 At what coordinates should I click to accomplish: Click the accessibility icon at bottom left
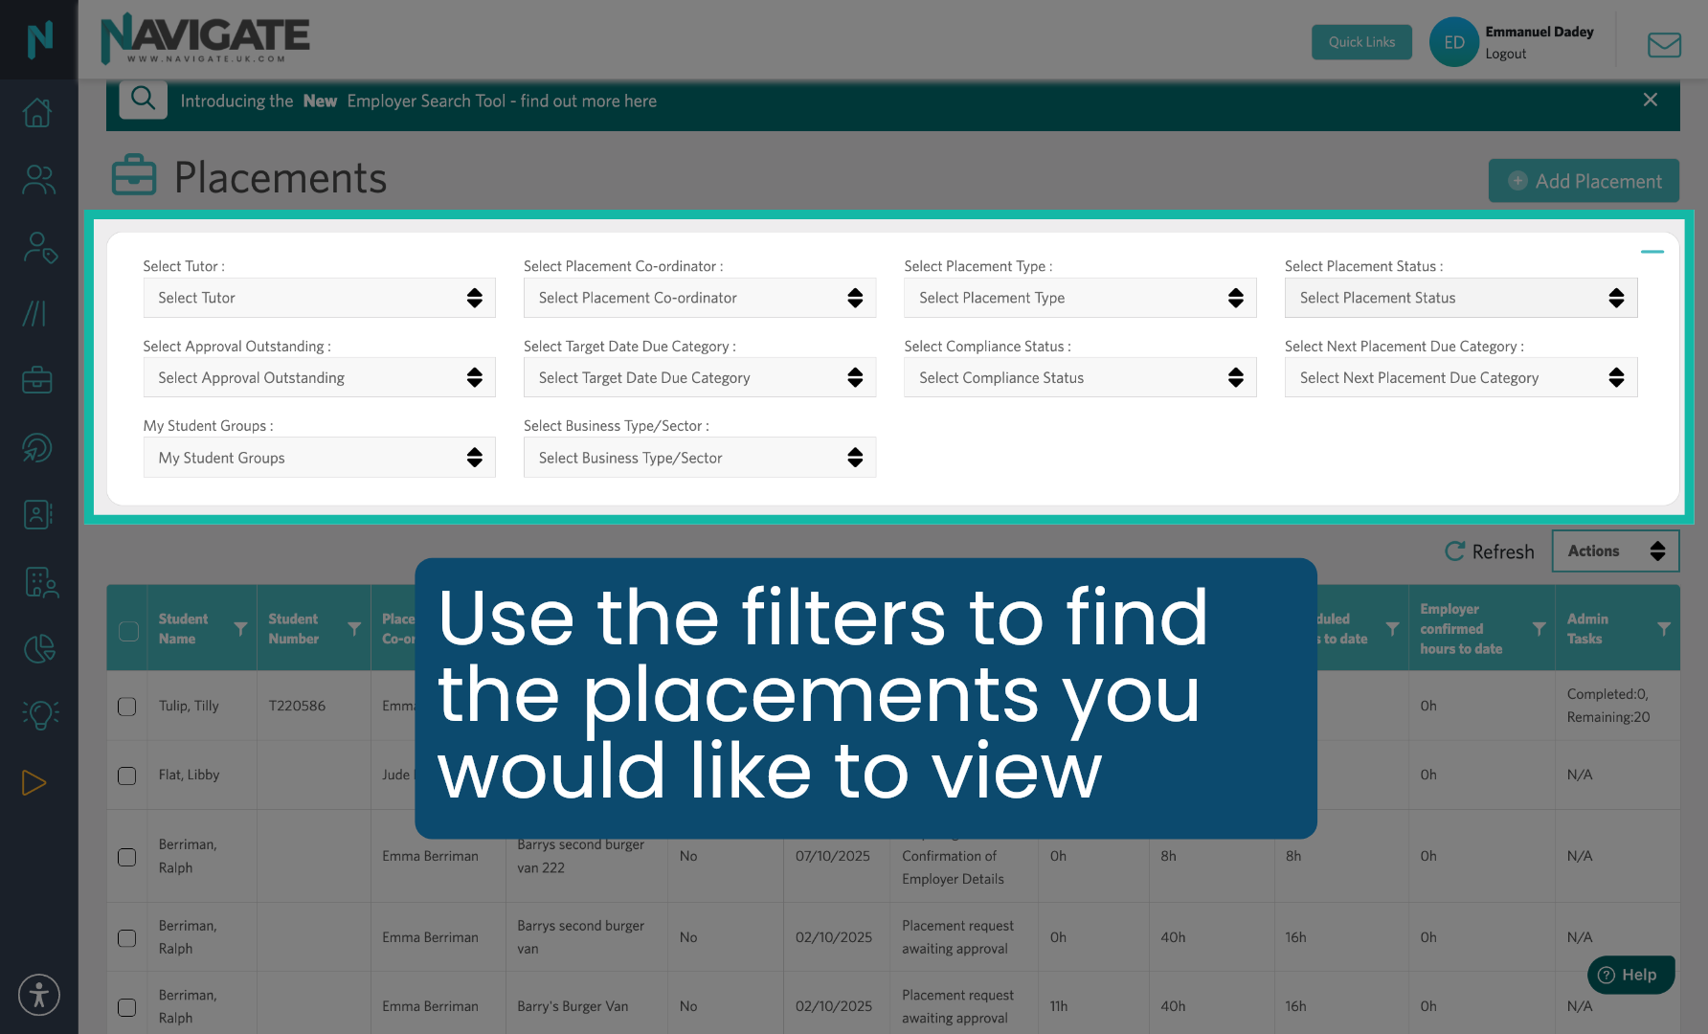click(38, 995)
